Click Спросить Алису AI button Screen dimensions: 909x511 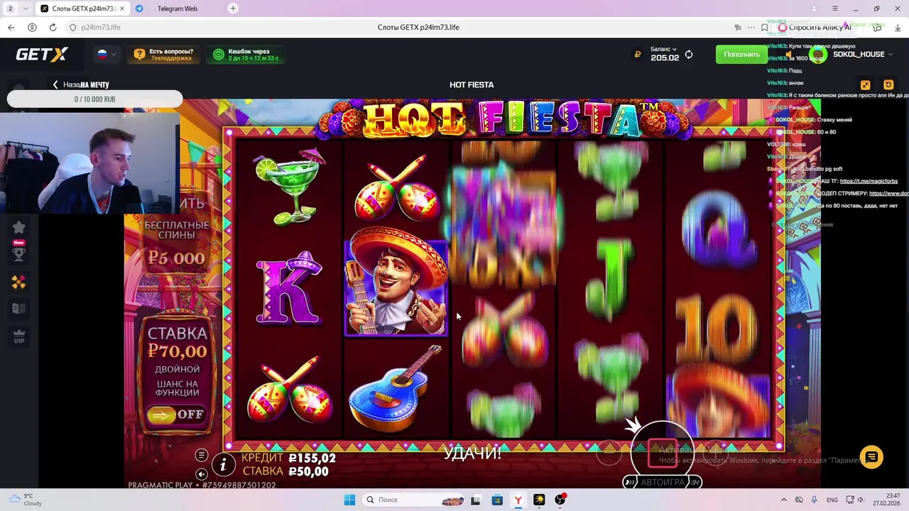click(815, 27)
